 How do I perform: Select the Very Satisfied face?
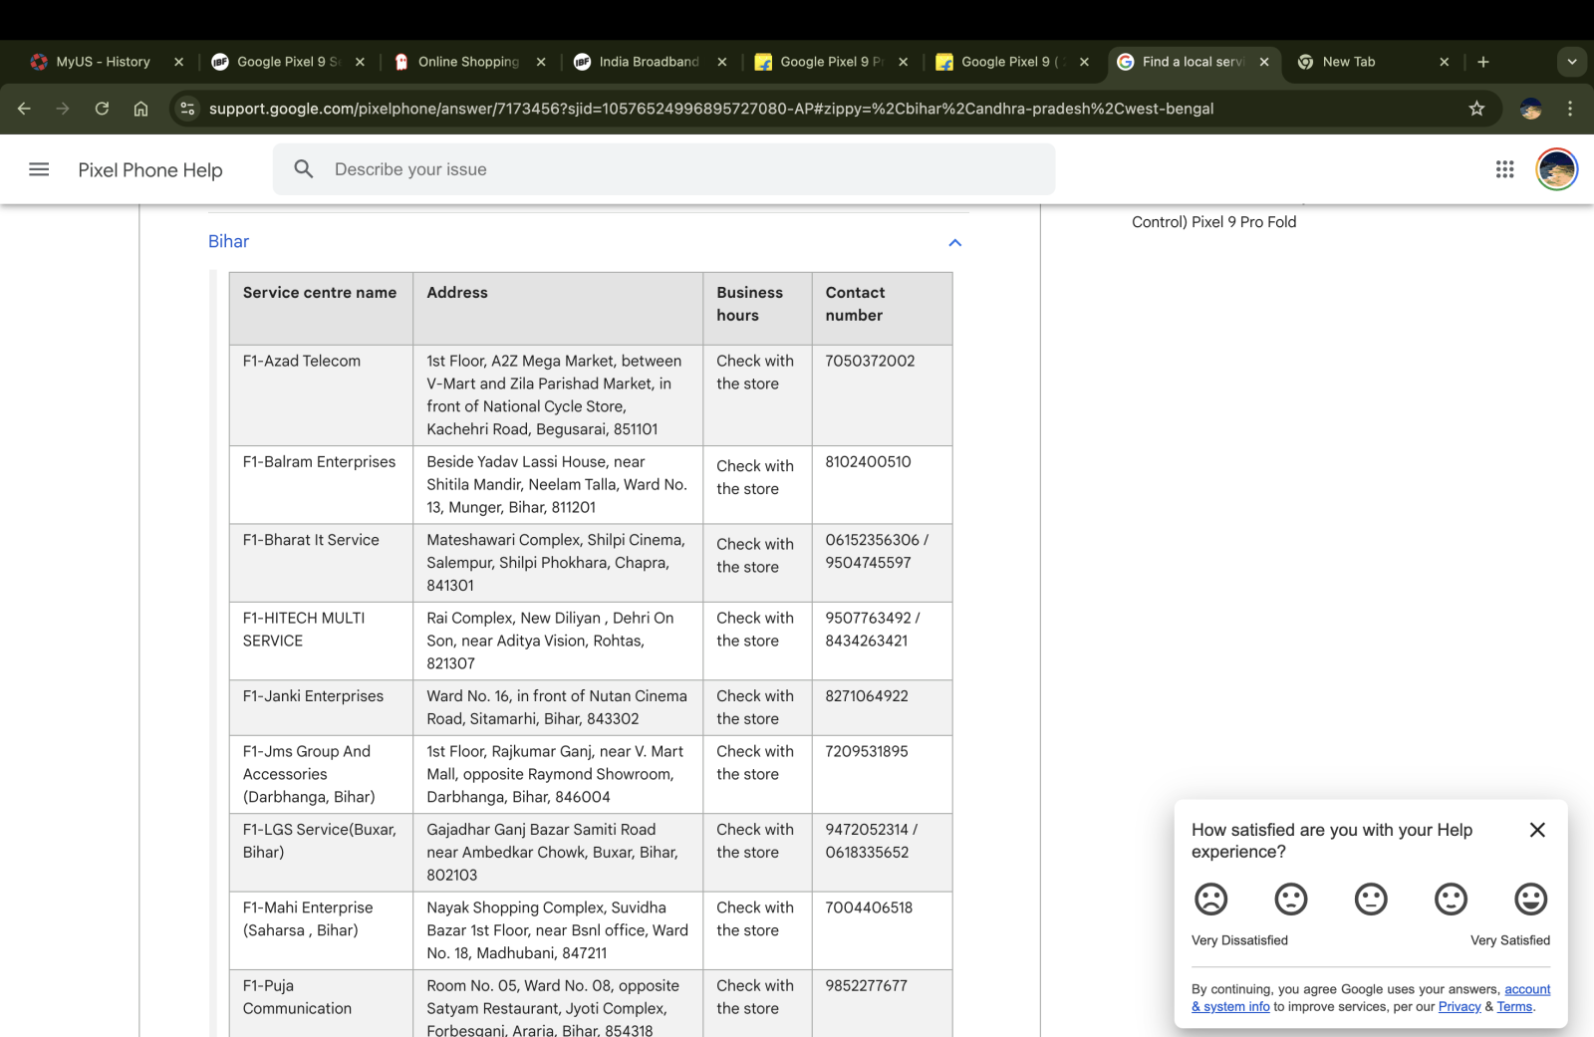pos(1530,900)
